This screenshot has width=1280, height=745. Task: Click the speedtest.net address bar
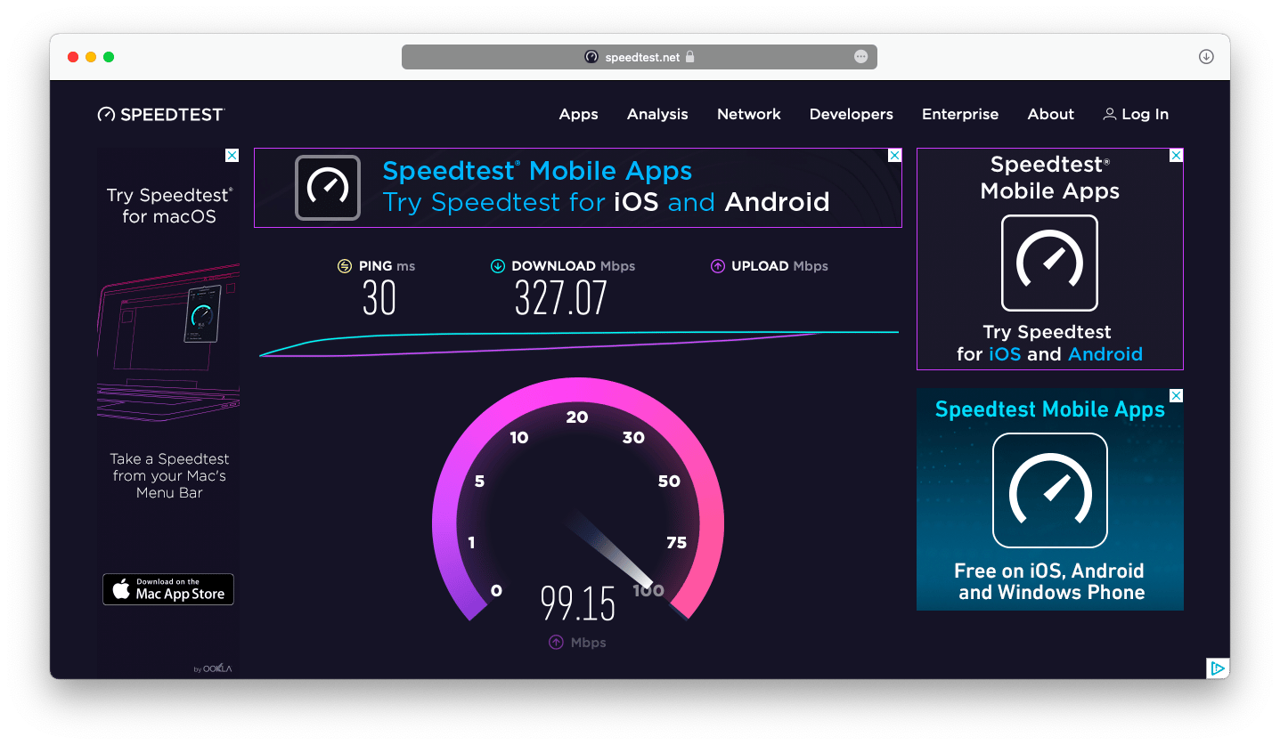[640, 57]
